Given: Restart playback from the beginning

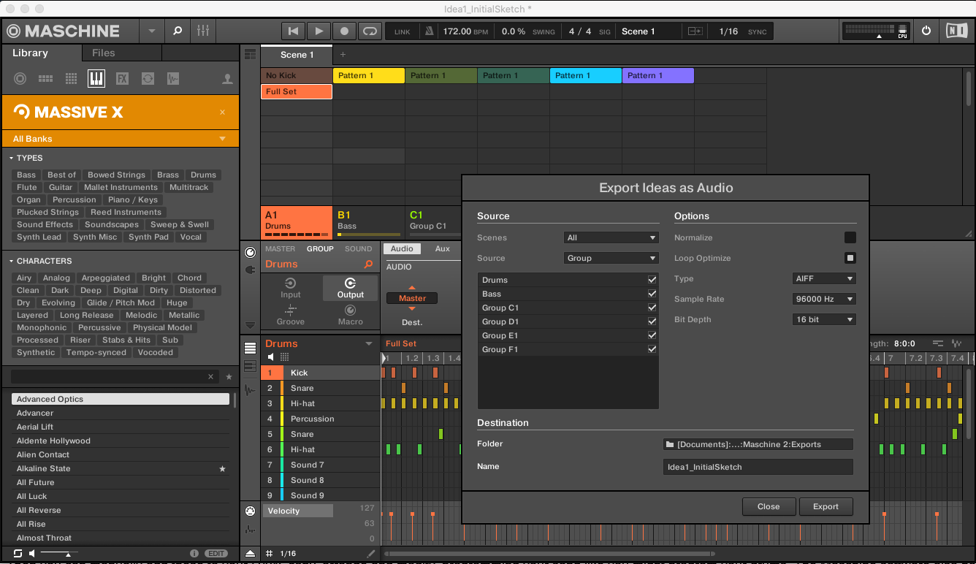Looking at the screenshot, I should [293, 31].
